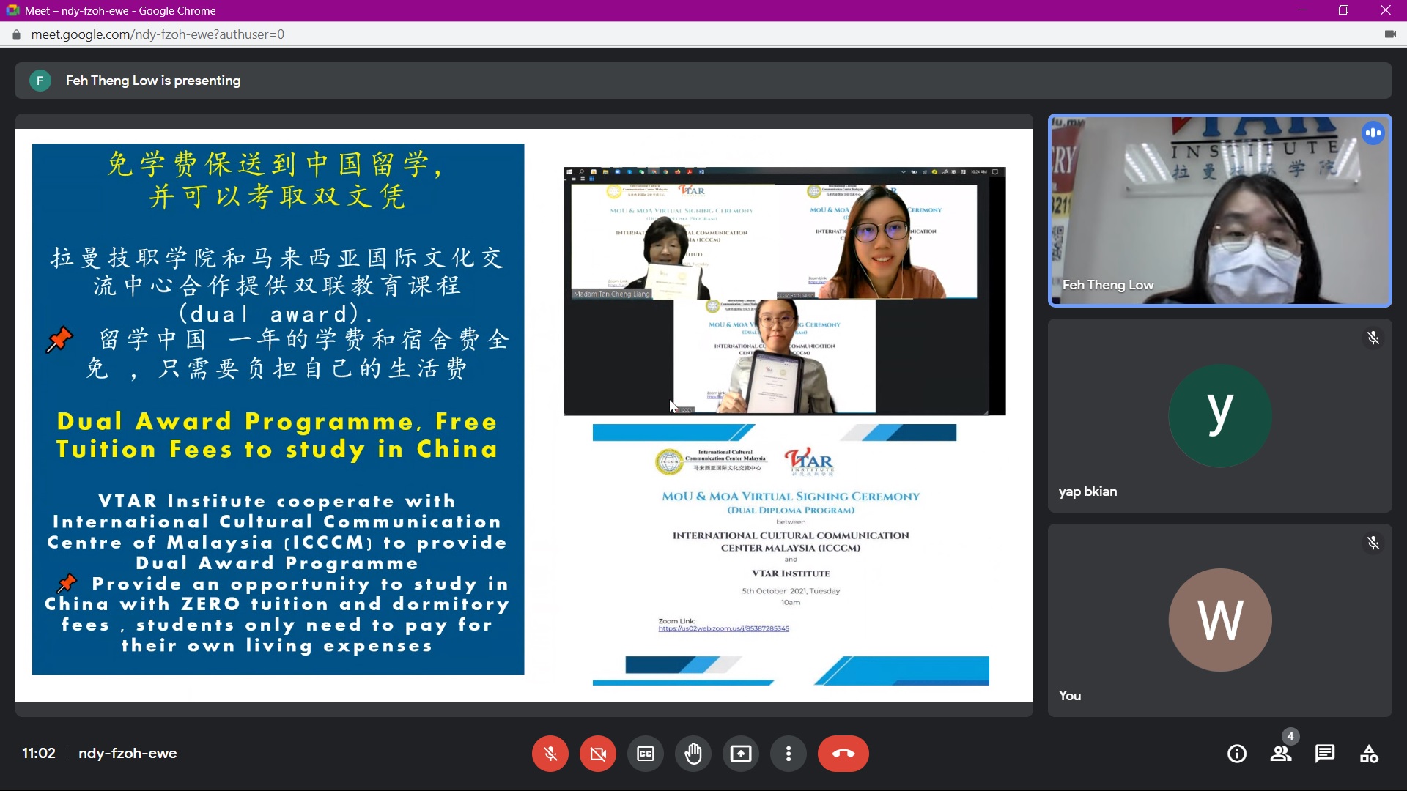Viewport: 1407px width, 791px height.
Task: Click muted mic icon on You tile
Action: pos(1373,543)
